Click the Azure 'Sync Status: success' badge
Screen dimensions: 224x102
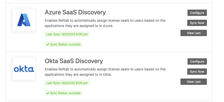pyautogui.click(x=63, y=44)
